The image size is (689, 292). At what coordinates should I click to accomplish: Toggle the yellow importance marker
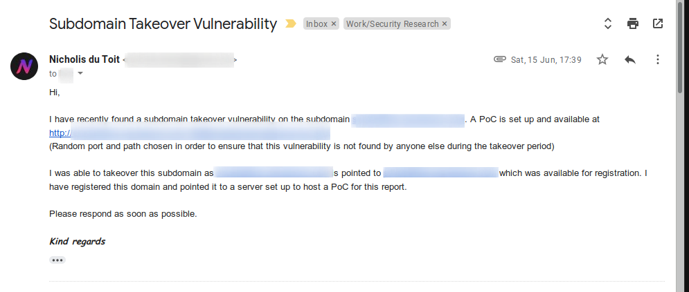(x=290, y=23)
